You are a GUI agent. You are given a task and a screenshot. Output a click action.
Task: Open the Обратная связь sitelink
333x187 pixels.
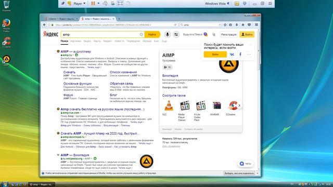click(x=121, y=84)
